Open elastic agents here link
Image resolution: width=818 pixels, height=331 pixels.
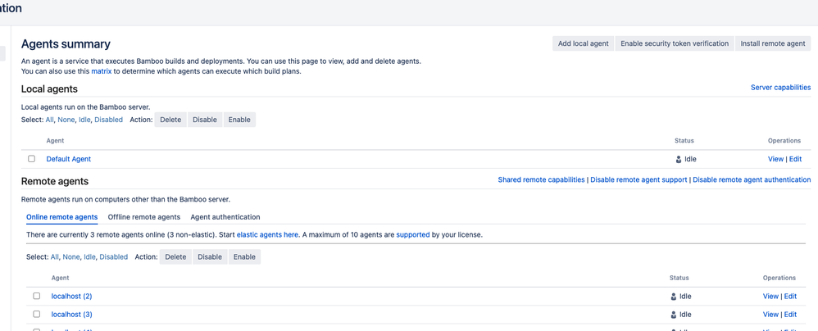[x=268, y=235]
